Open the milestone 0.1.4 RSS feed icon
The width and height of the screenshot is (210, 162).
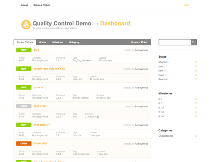tap(196, 116)
